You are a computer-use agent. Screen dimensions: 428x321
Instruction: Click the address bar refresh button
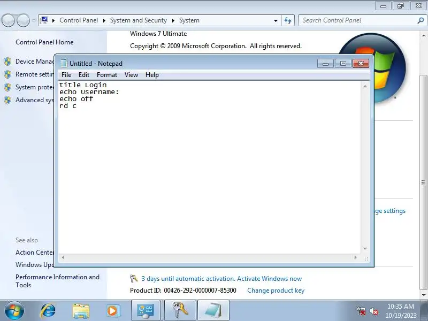tap(288, 20)
